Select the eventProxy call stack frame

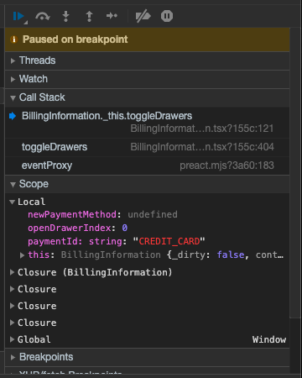pos(148,165)
